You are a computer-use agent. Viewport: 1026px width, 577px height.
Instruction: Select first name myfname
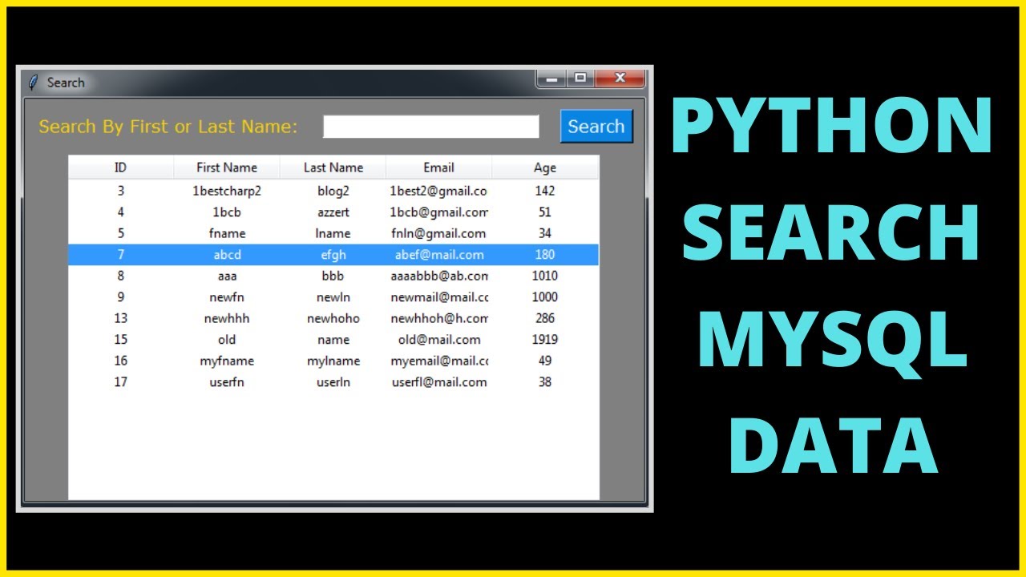(x=227, y=361)
